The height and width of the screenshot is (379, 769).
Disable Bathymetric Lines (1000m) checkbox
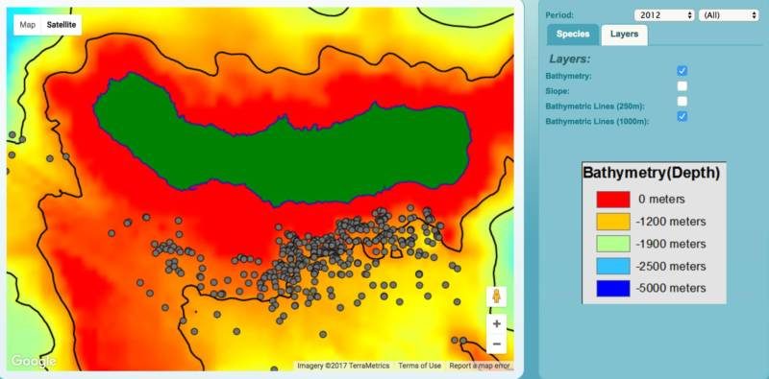(x=682, y=116)
